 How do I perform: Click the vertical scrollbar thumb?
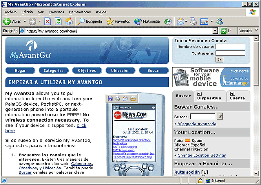[x=256, y=63]
